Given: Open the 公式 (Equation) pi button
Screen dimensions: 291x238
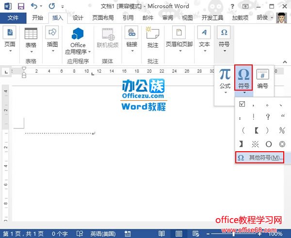Looking at the screenshot, I should (225, 79).
